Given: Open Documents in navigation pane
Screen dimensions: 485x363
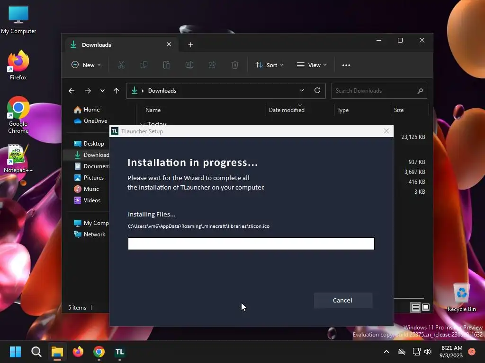Looking at the screenshot, I should [x=91, y=166].
